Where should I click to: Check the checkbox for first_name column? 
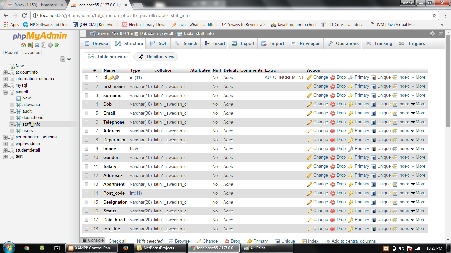pos(87,87)
